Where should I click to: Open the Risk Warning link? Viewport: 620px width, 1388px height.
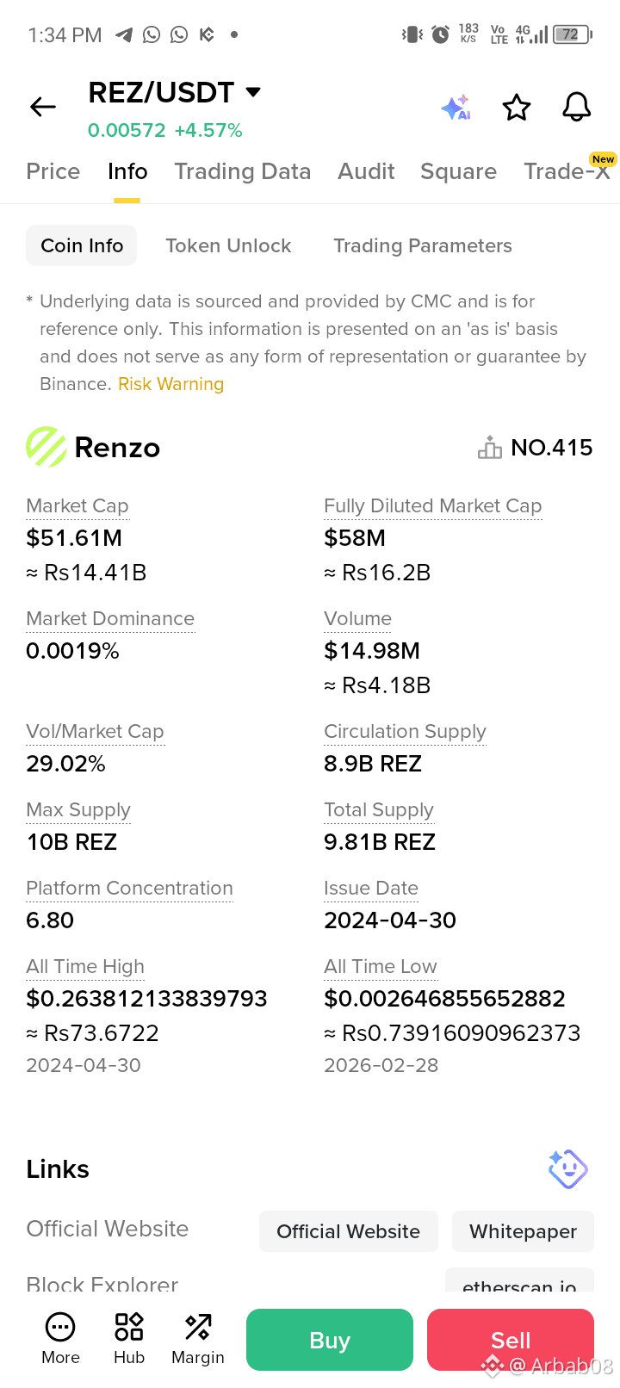point(170,384)
